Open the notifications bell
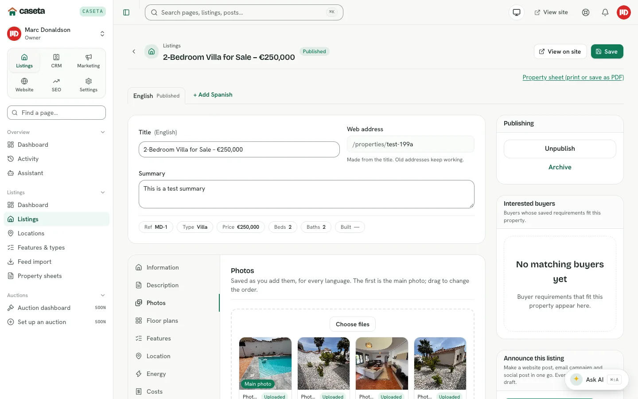 pos(605,12)
